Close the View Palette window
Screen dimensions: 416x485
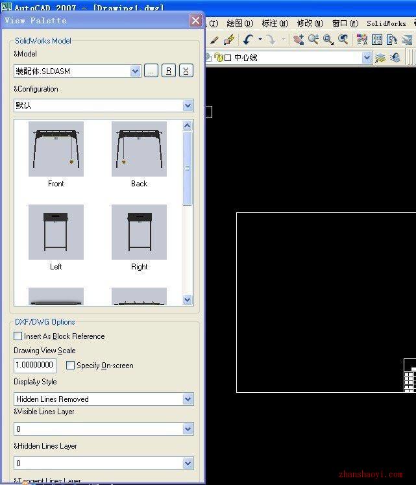195,21
